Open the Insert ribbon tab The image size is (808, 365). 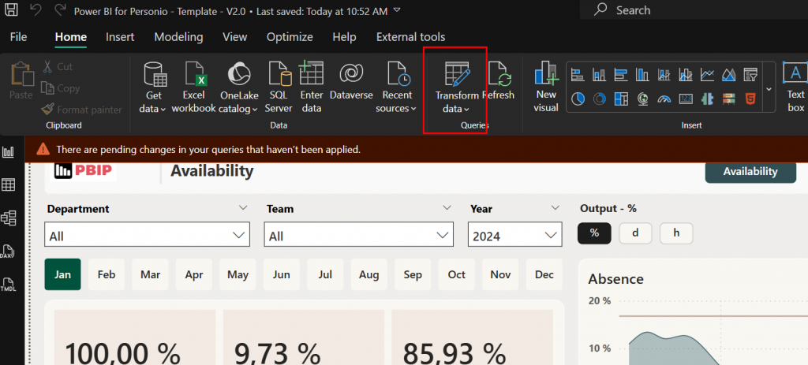coord(120,37)
